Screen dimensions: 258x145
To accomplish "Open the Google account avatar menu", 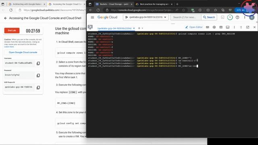I will pos(252,17).
